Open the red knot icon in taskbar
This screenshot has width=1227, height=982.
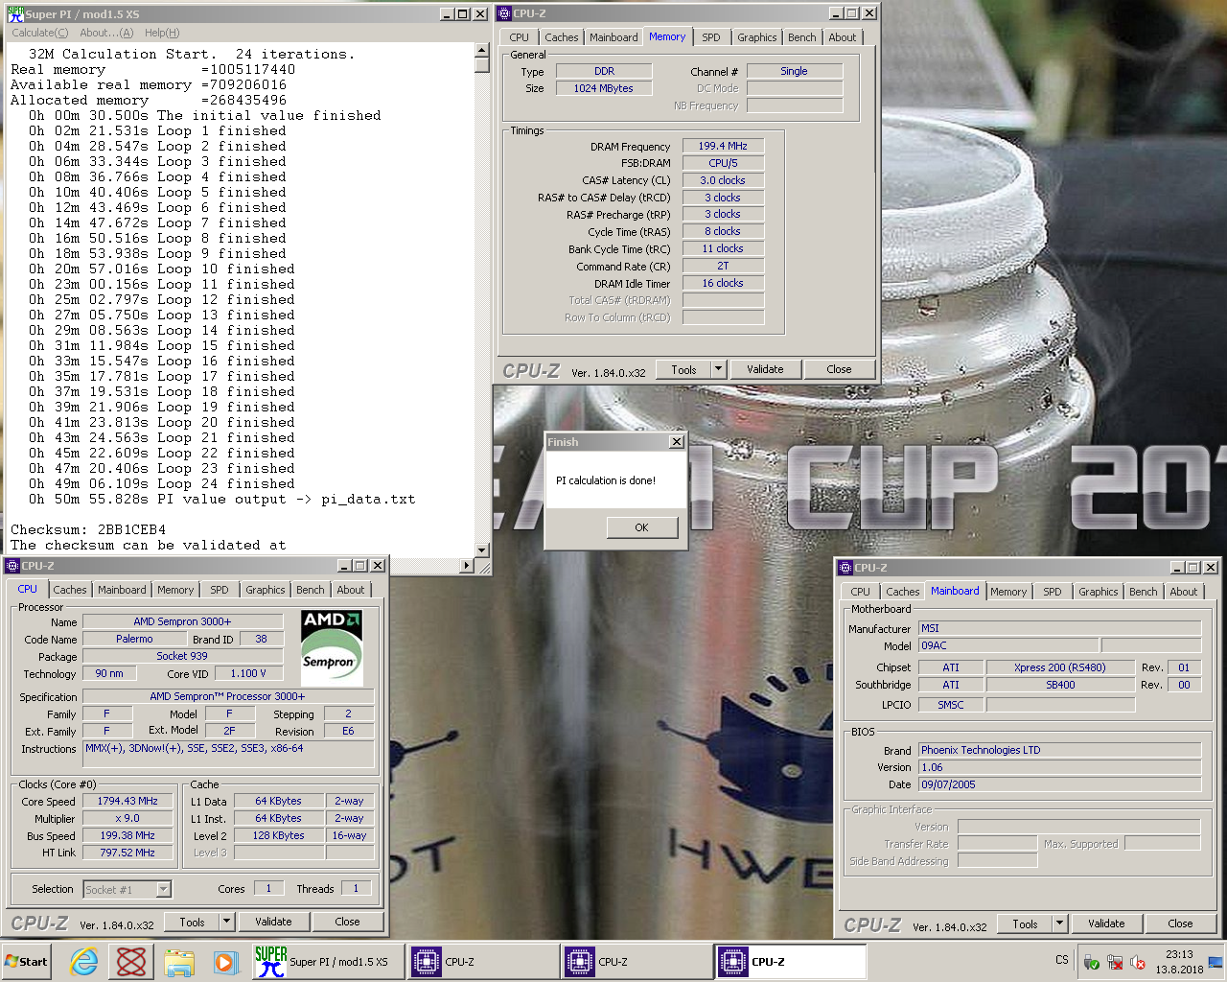(131, 962)
